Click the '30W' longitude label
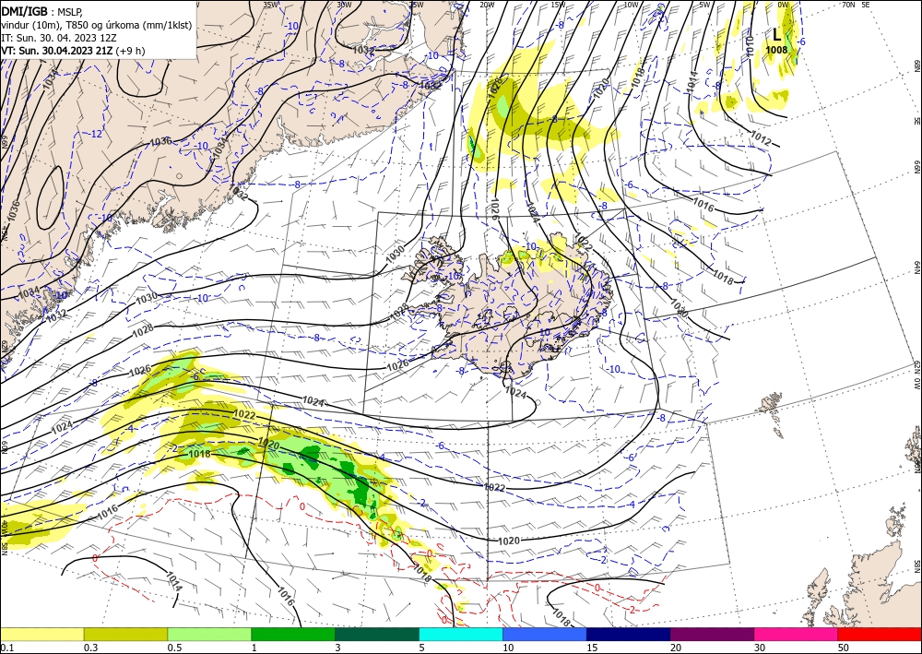Image resolution: width=922 pixels, height=654 pixels. click(x=344, y=5)
